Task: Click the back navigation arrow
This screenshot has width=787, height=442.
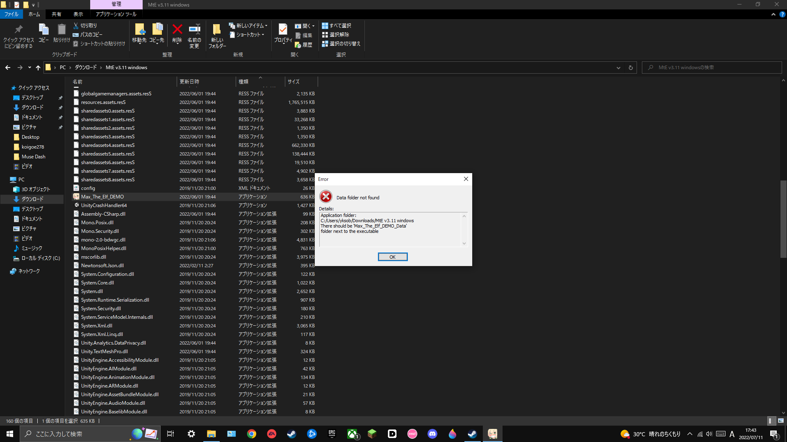Action: pos(7,67)
